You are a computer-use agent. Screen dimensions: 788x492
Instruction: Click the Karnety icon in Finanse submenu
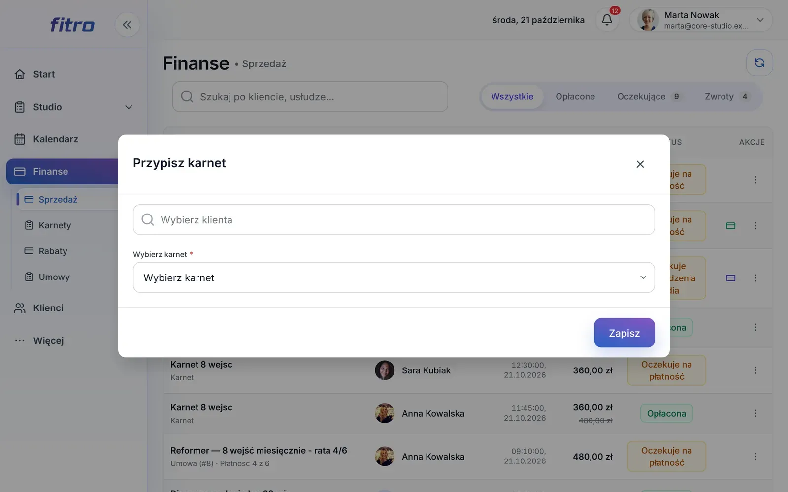(29, 225)
